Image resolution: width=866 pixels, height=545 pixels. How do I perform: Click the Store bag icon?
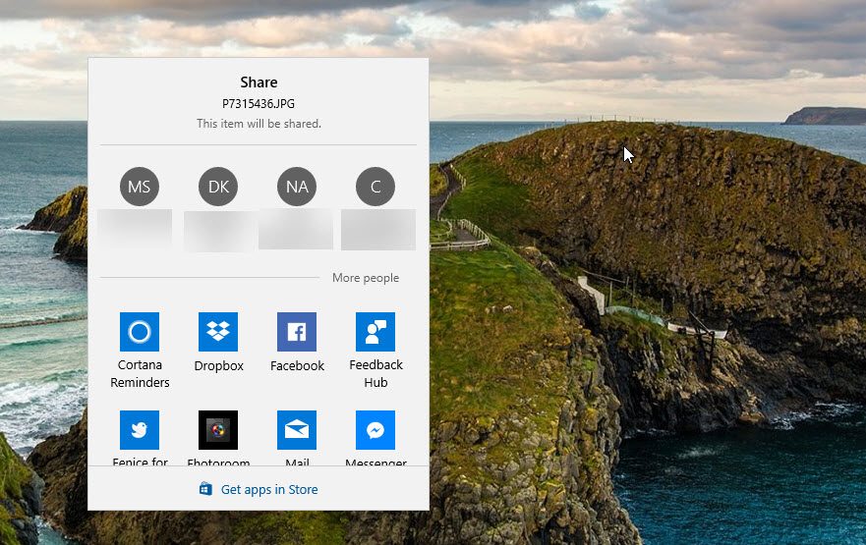point(205,489)
